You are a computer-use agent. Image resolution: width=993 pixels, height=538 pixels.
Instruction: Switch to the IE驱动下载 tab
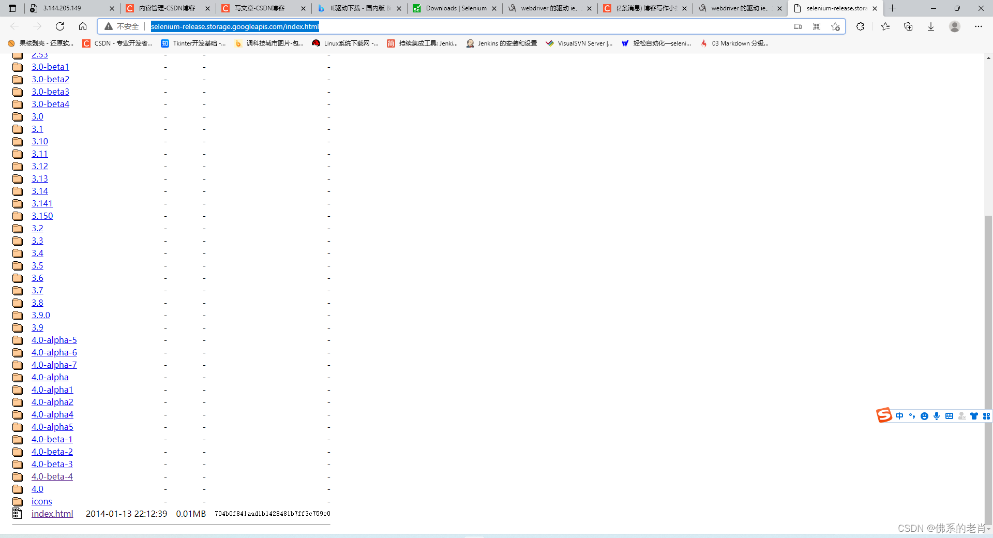point(359,8)
